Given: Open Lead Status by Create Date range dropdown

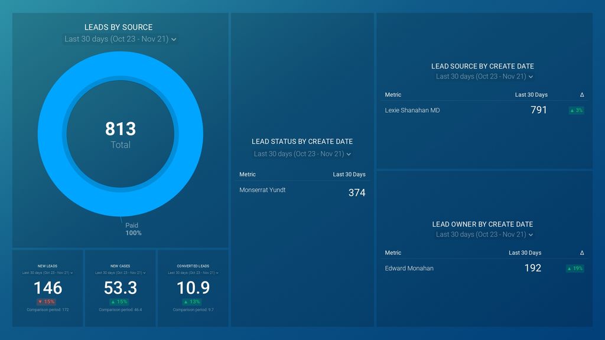Looking at the screenshot, I should [x=302, y=154].
